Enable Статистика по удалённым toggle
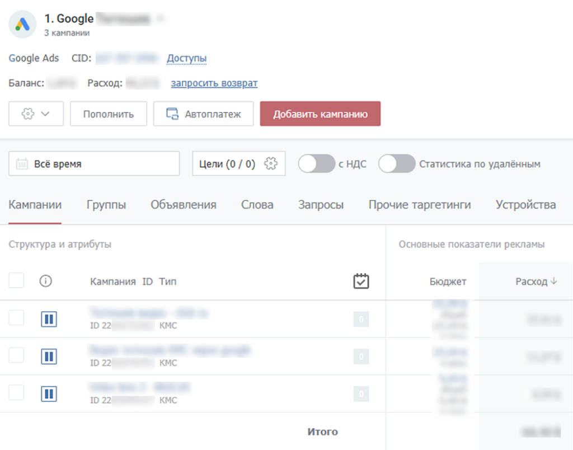 396,164
